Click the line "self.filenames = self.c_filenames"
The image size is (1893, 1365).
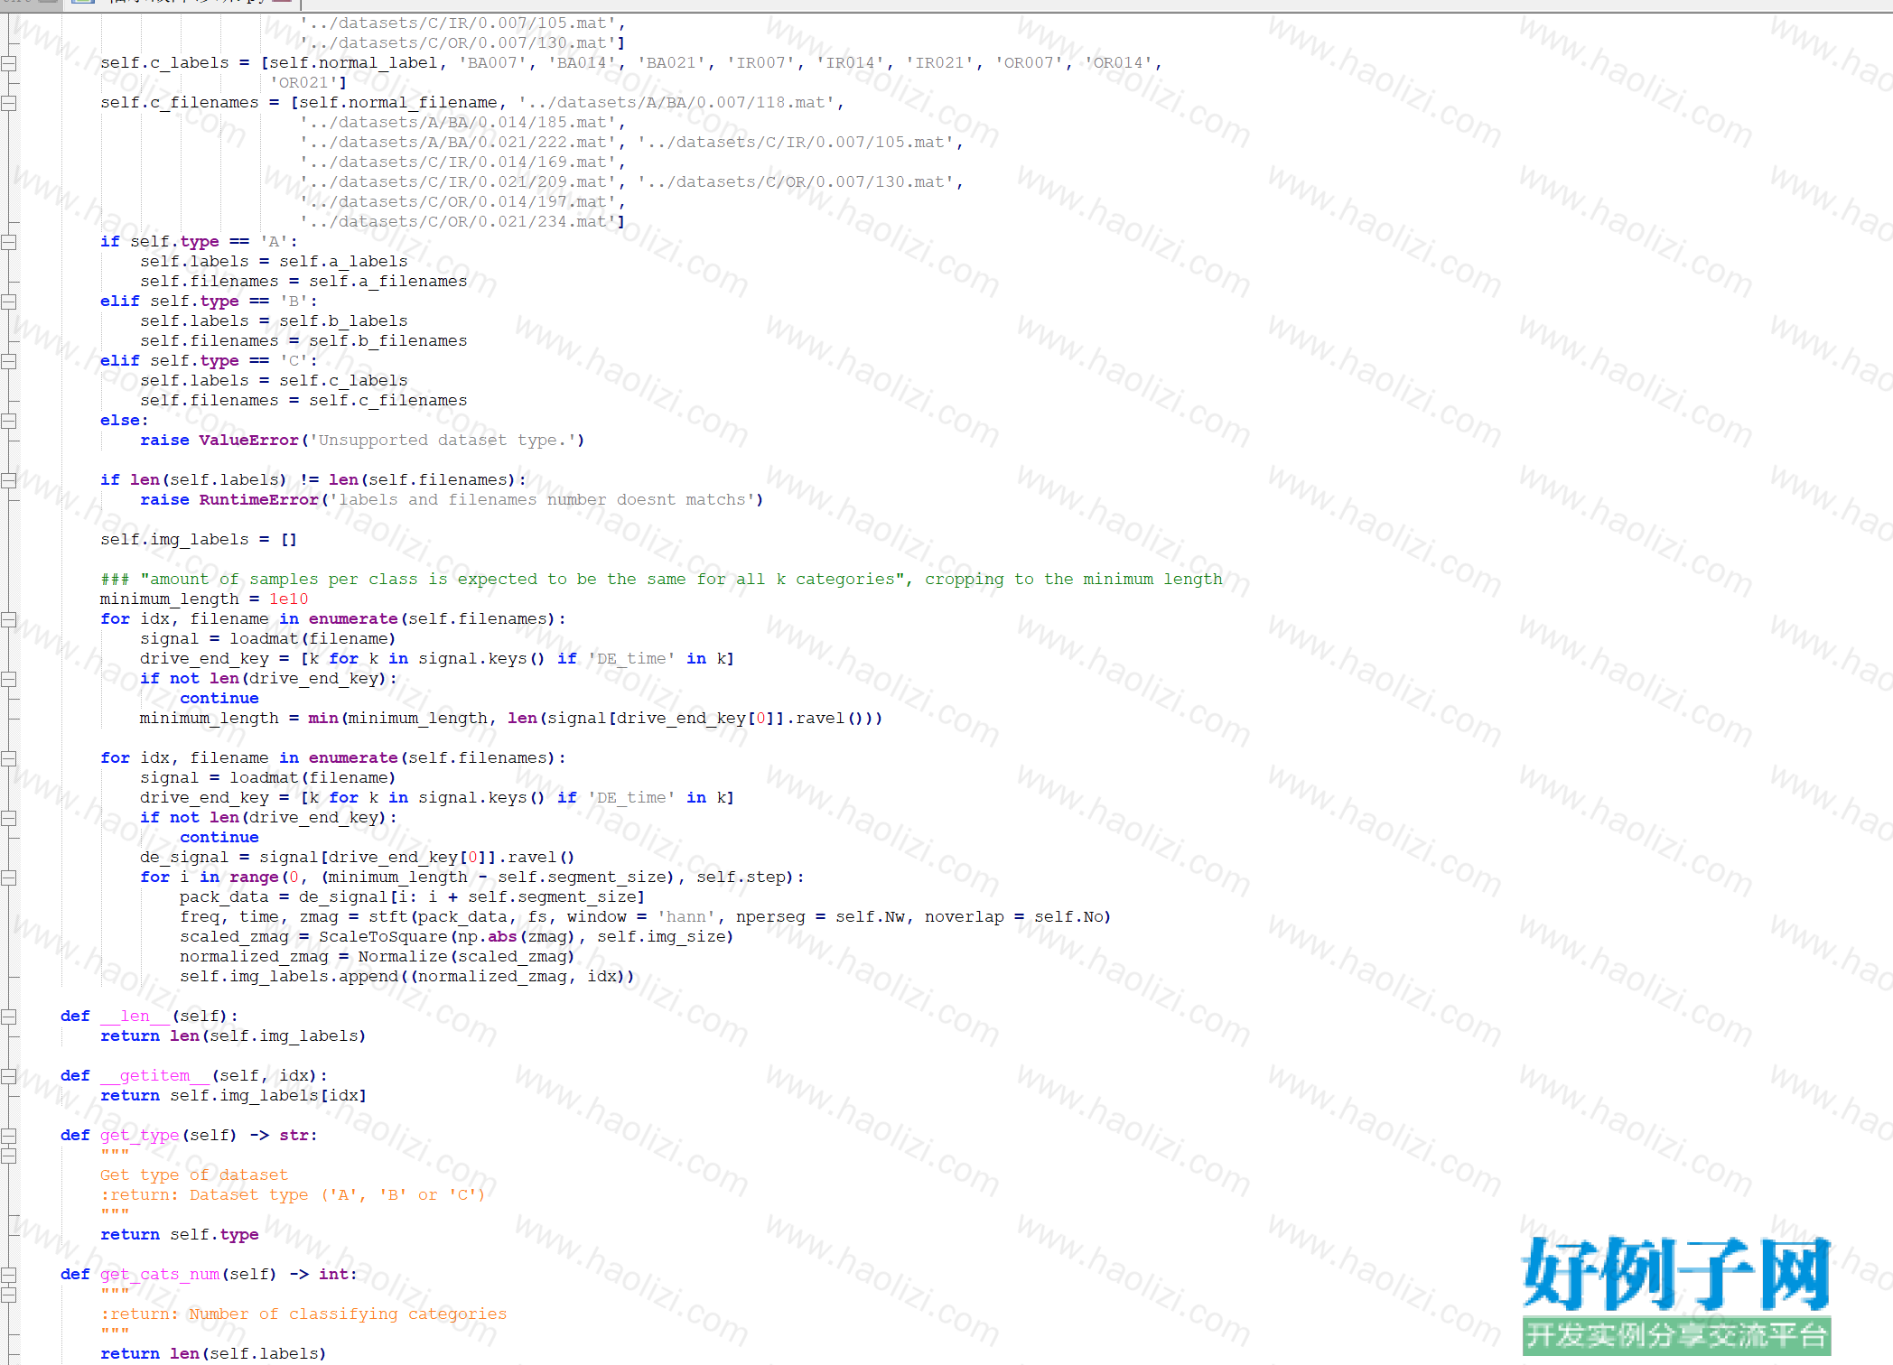[303, 401]
